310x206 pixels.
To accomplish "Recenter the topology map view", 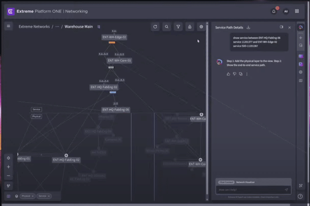I will coord(9,158).
